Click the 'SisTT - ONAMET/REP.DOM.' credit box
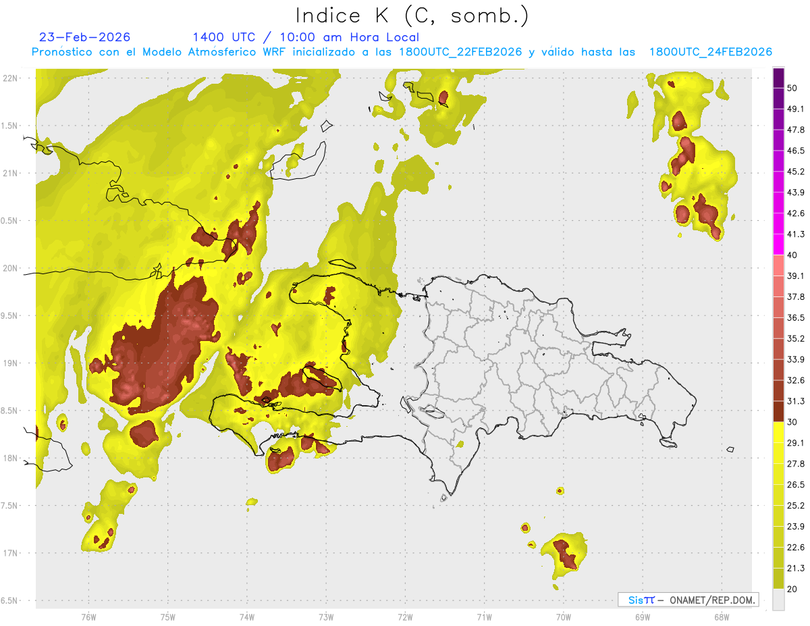 pyautogui.click(x=688, y=600)
